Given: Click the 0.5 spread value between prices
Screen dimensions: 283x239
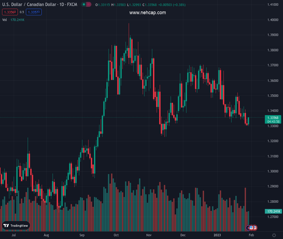Looking at the screenshot, I should click(22, 12).
